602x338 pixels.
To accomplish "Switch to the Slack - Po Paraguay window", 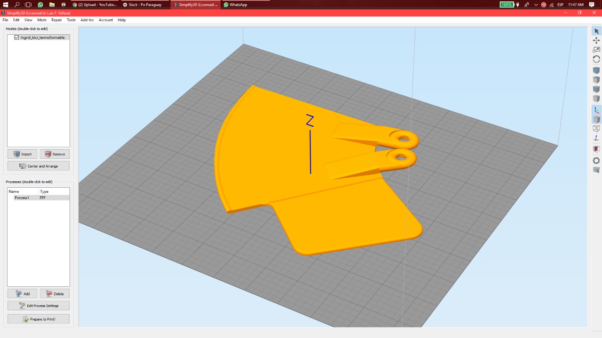I will [x=145, y=5].
